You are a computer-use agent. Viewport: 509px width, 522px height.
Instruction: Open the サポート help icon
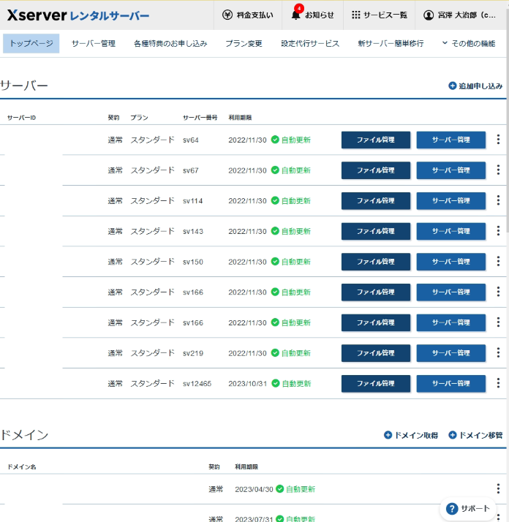click(452, 509)
